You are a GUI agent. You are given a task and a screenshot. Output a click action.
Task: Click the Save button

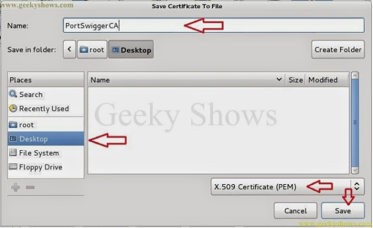point(343,210)
